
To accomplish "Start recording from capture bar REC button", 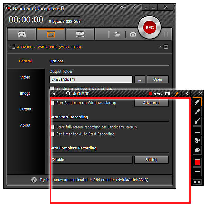I will (155, 94).
